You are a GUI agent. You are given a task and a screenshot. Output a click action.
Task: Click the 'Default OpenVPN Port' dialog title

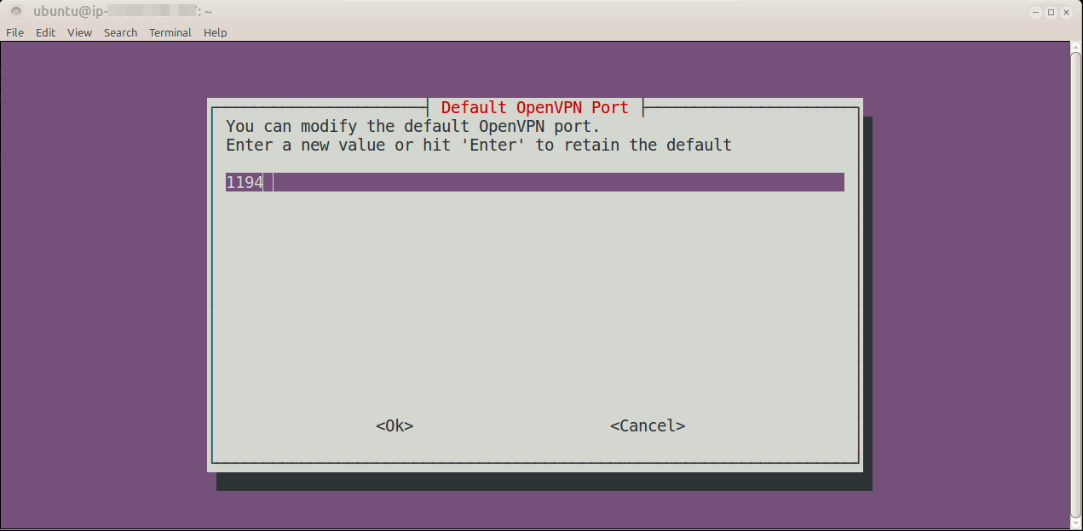[535, 107]
